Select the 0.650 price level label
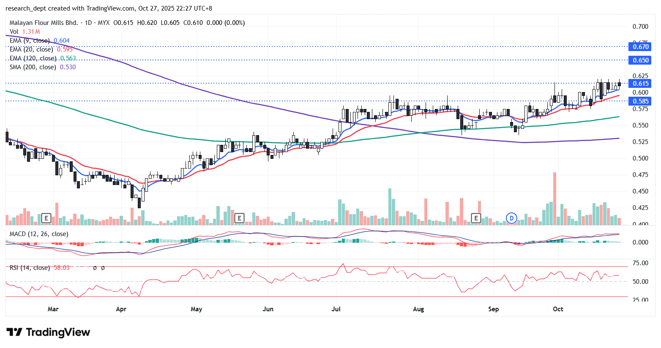661x348 pixels. pos(641,60)
